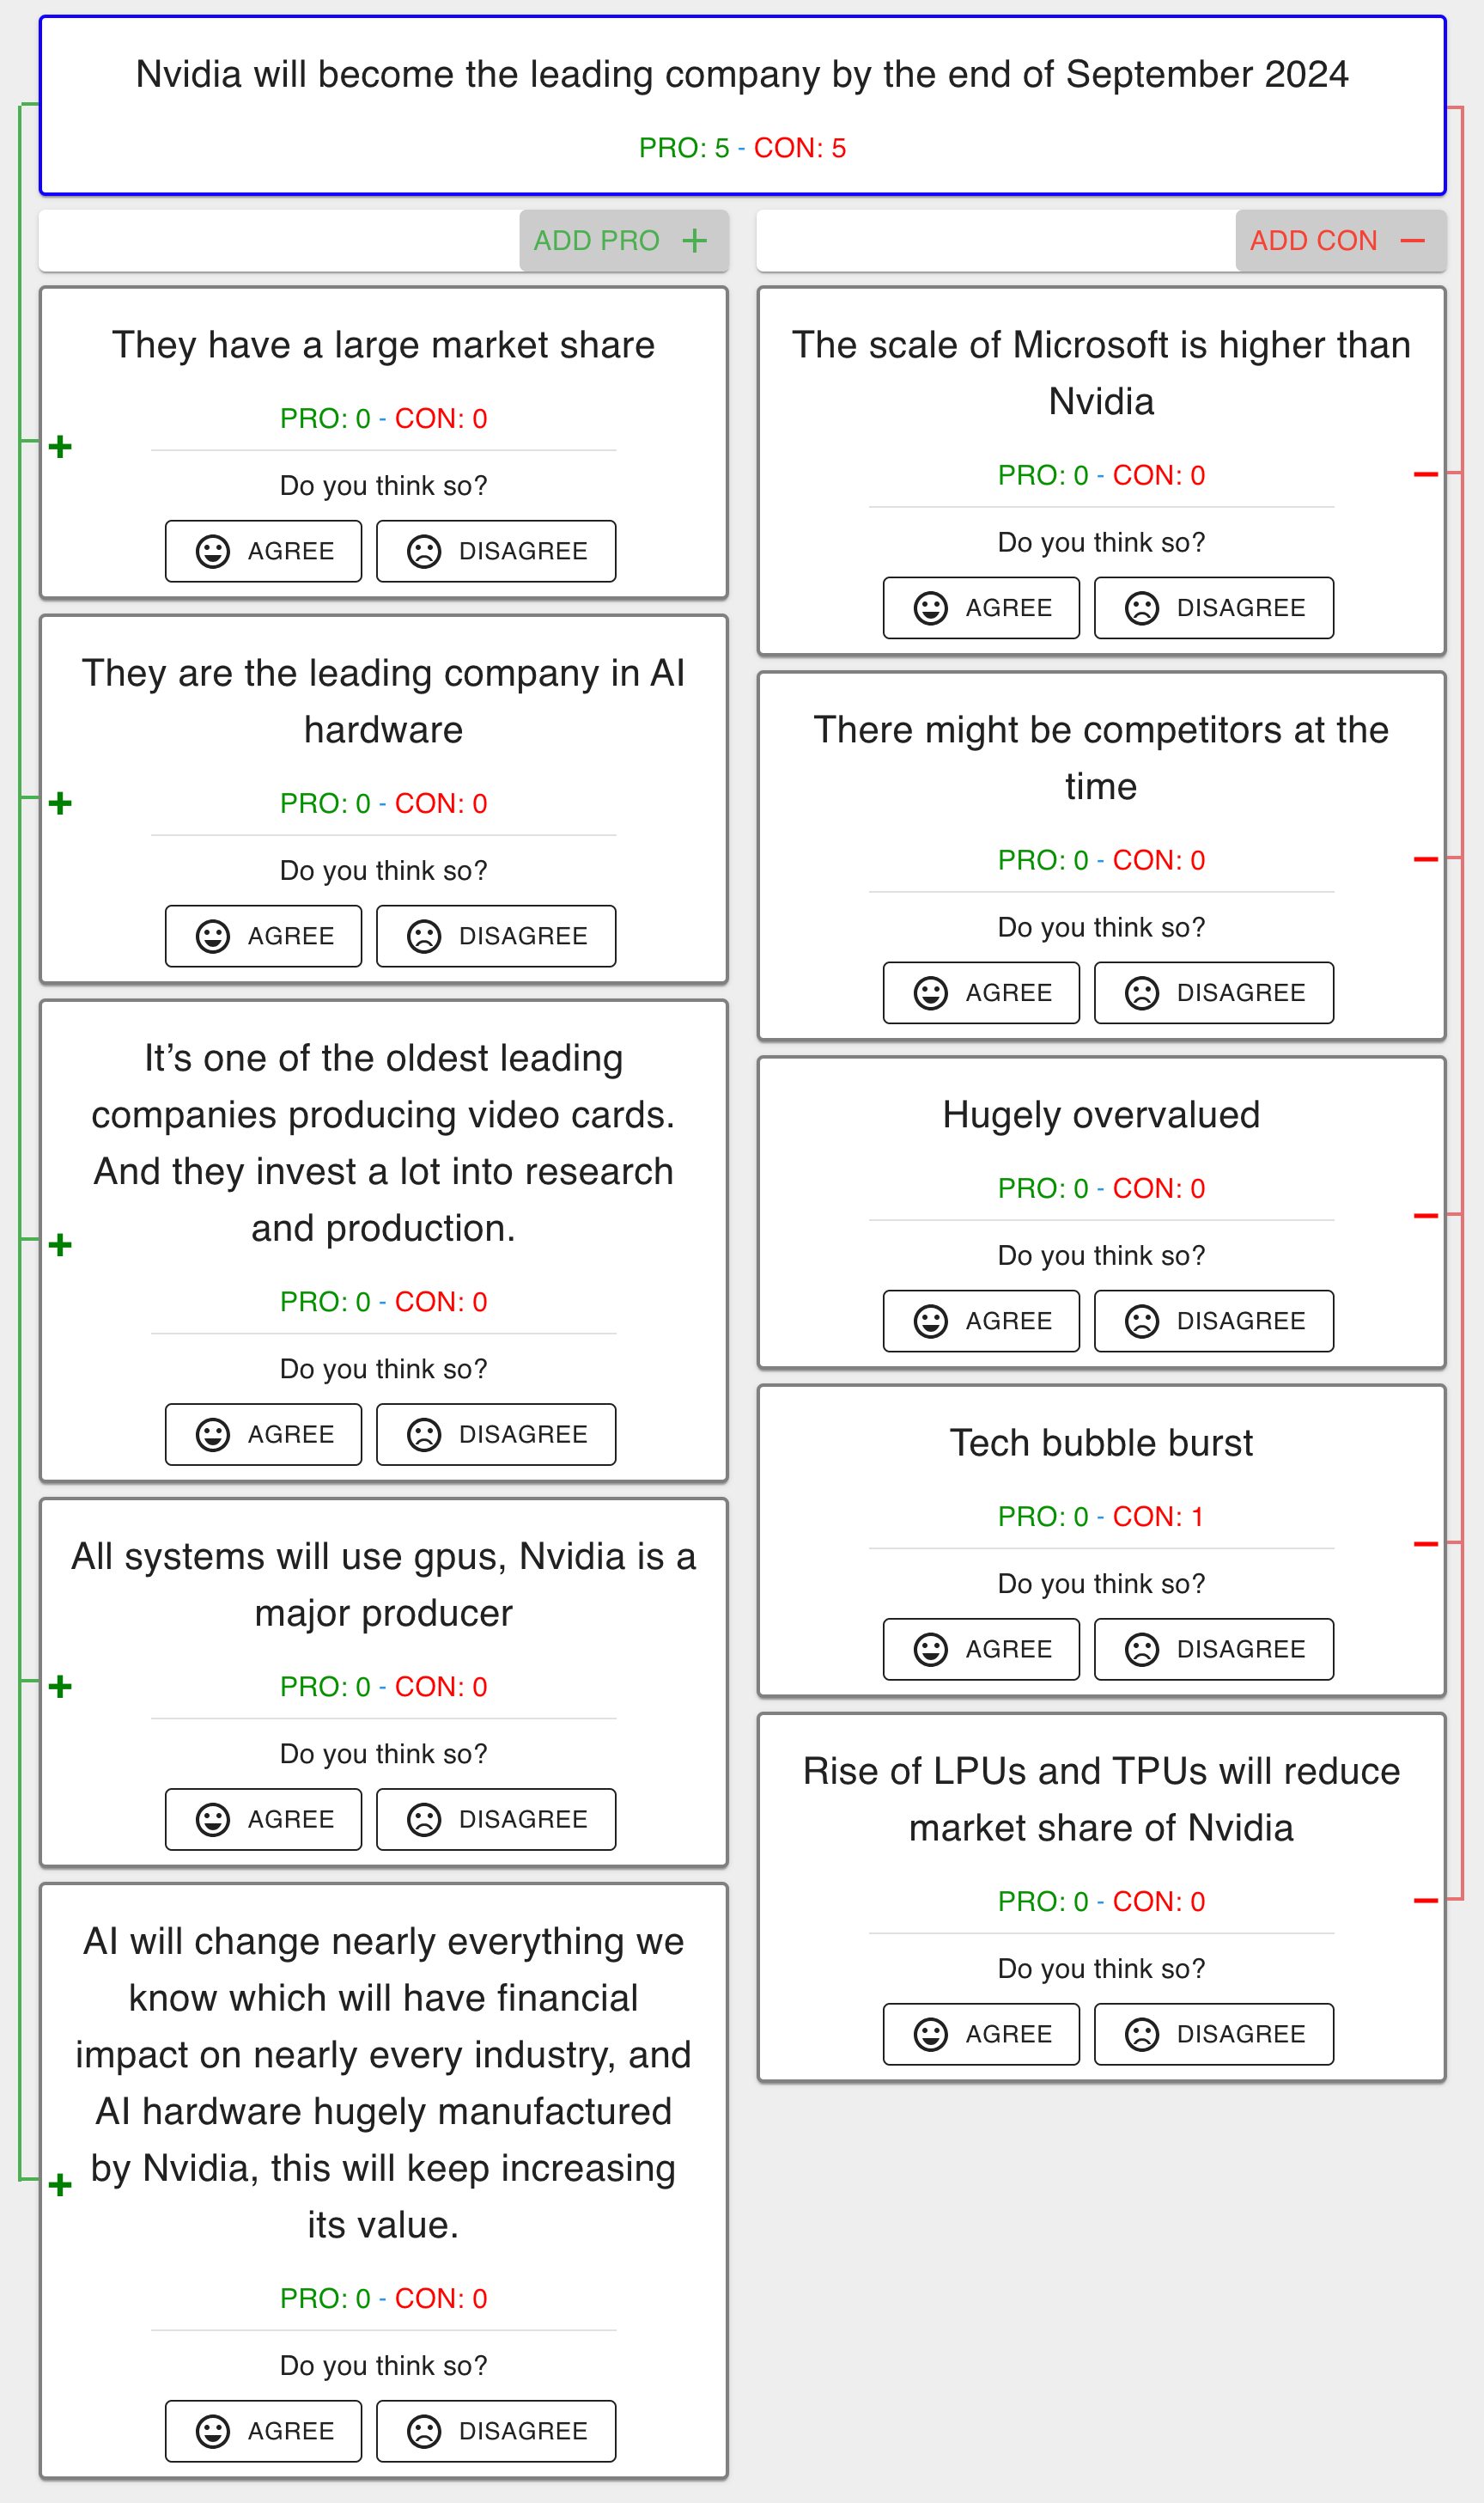
Task: Click green plus icon beside 'All systems will use gpus'
Action: coord(60,1687)
